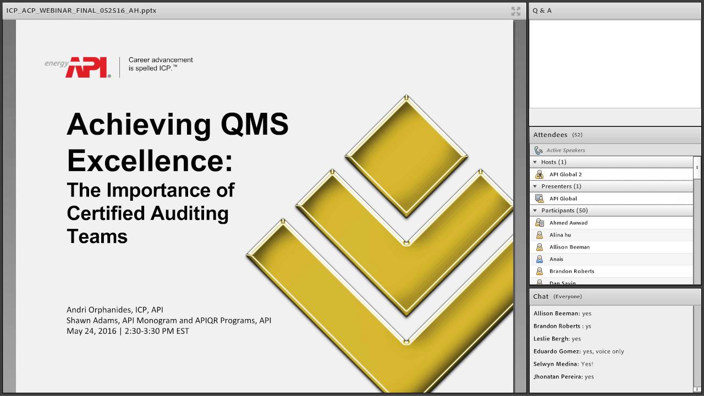The width and height of the screenshot is (704, 396).
Task: Click inside the empty Q & A area
Action: coord(615,63)
